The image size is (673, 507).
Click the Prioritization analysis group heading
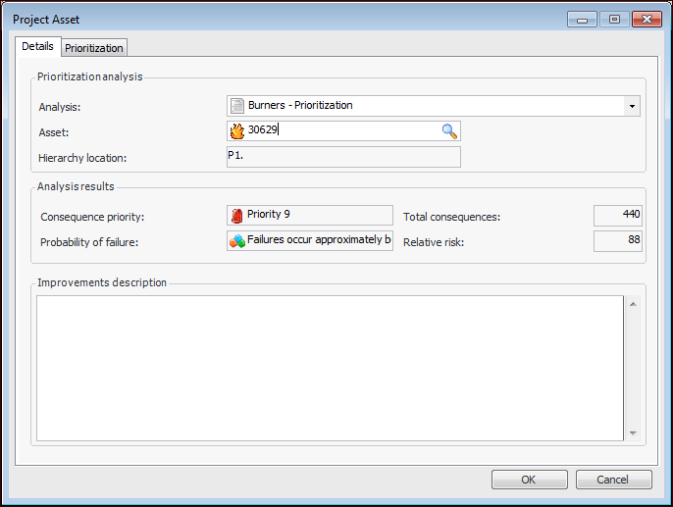tap(89, 76)
